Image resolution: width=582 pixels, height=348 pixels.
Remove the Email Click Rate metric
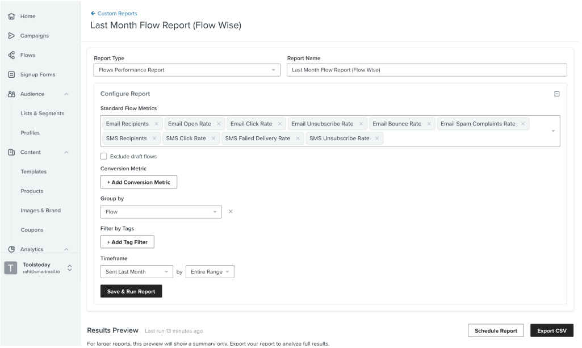[x=280, y=124]
